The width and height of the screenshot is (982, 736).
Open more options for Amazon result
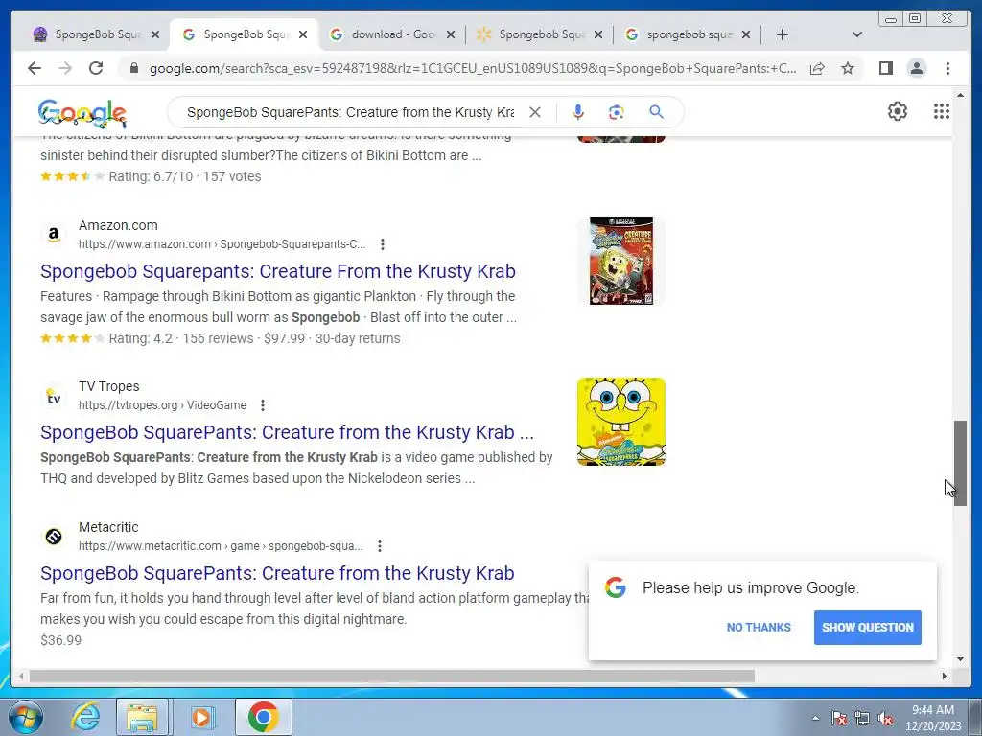point(382,244)
